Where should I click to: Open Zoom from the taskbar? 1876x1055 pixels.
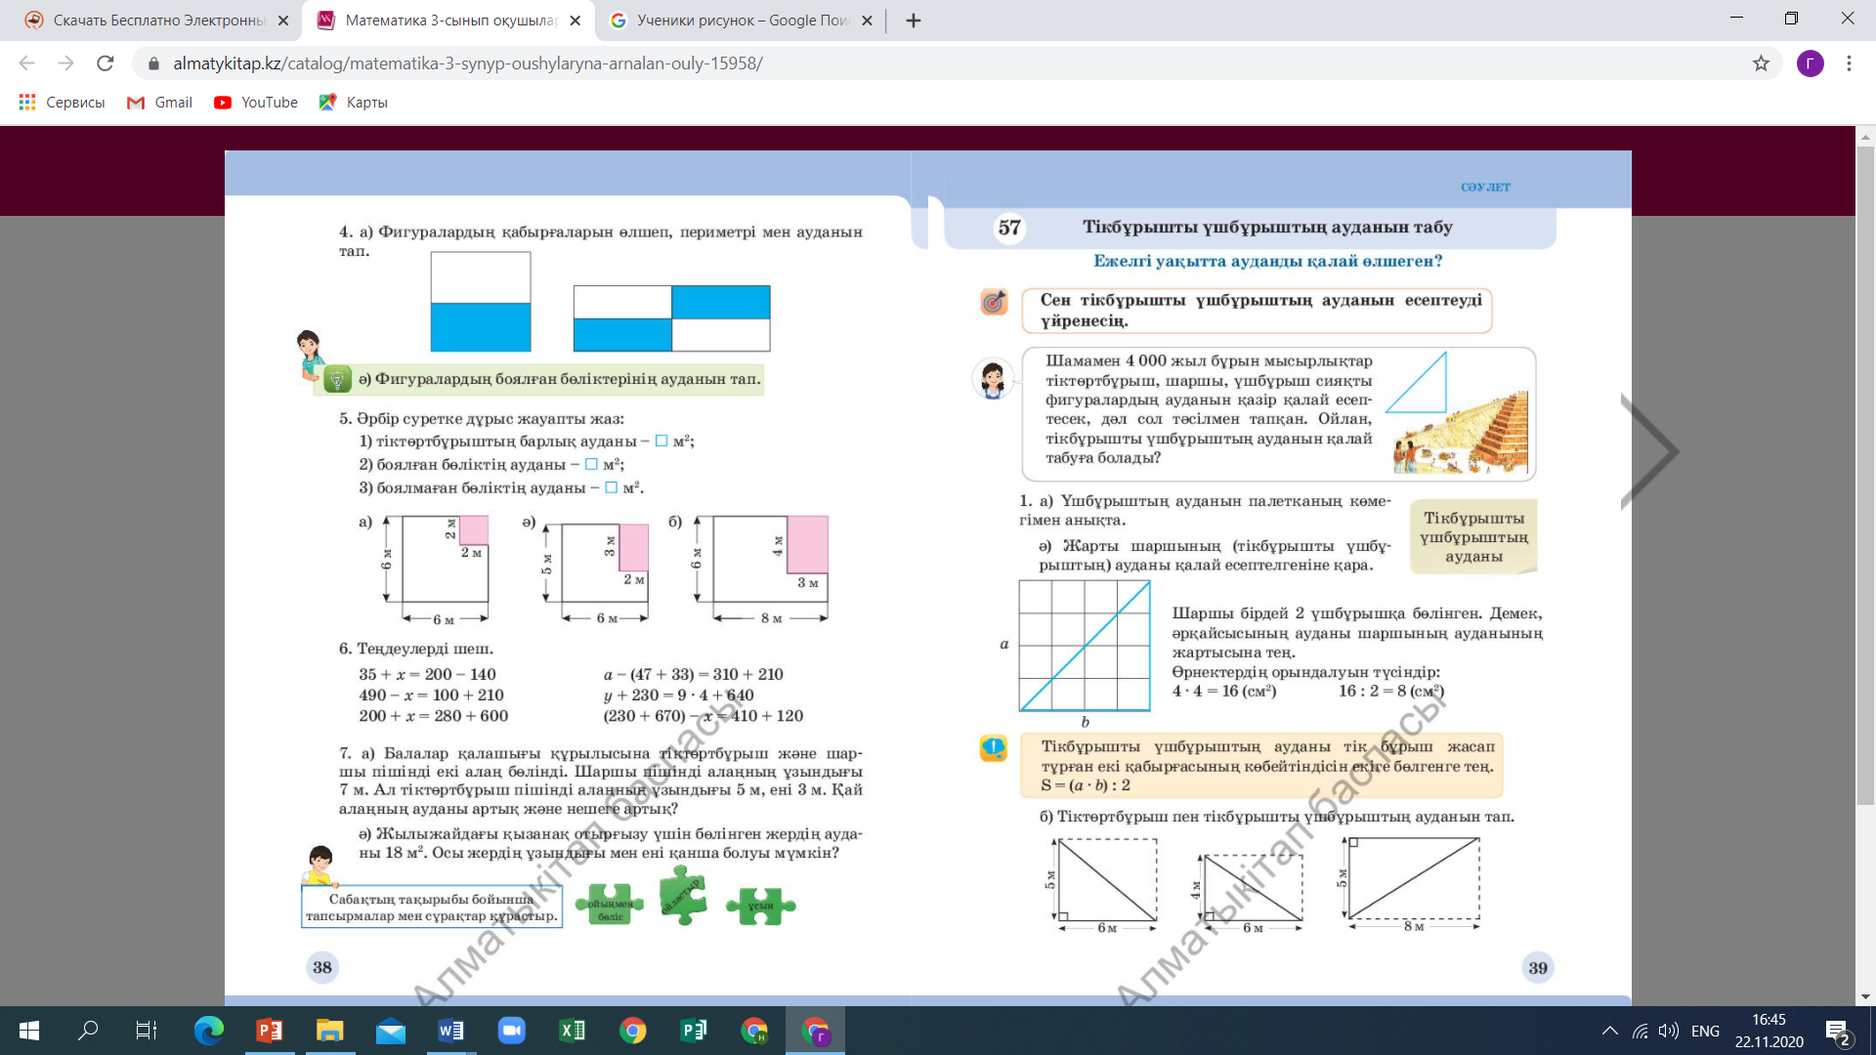pos(512,1031)
